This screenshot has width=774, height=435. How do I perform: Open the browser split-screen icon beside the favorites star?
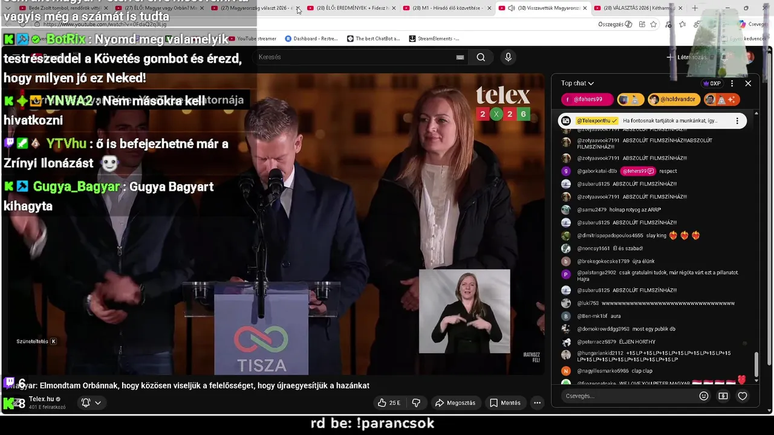click(642, 24)
